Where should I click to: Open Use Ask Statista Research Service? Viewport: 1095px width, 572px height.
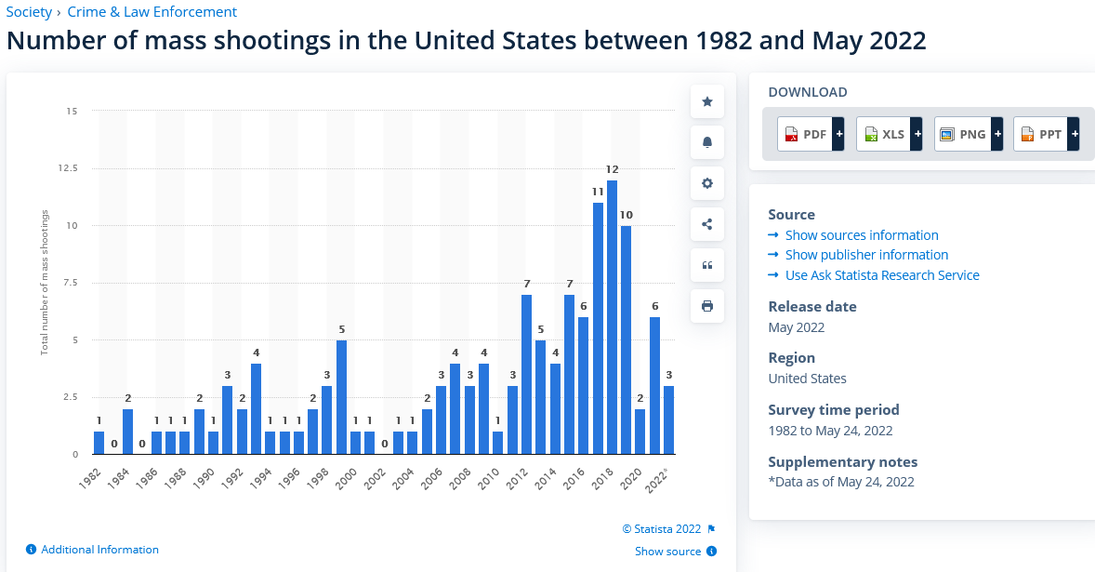[881, 275]
